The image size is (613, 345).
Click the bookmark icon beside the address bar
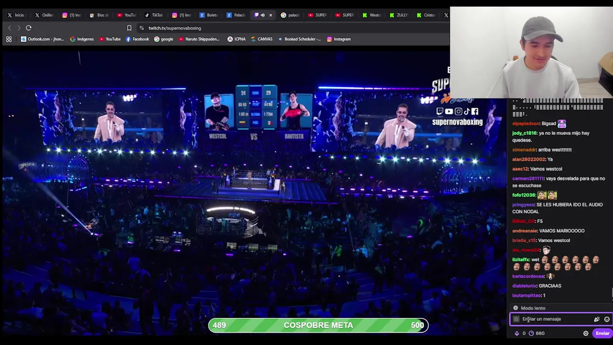129,28
